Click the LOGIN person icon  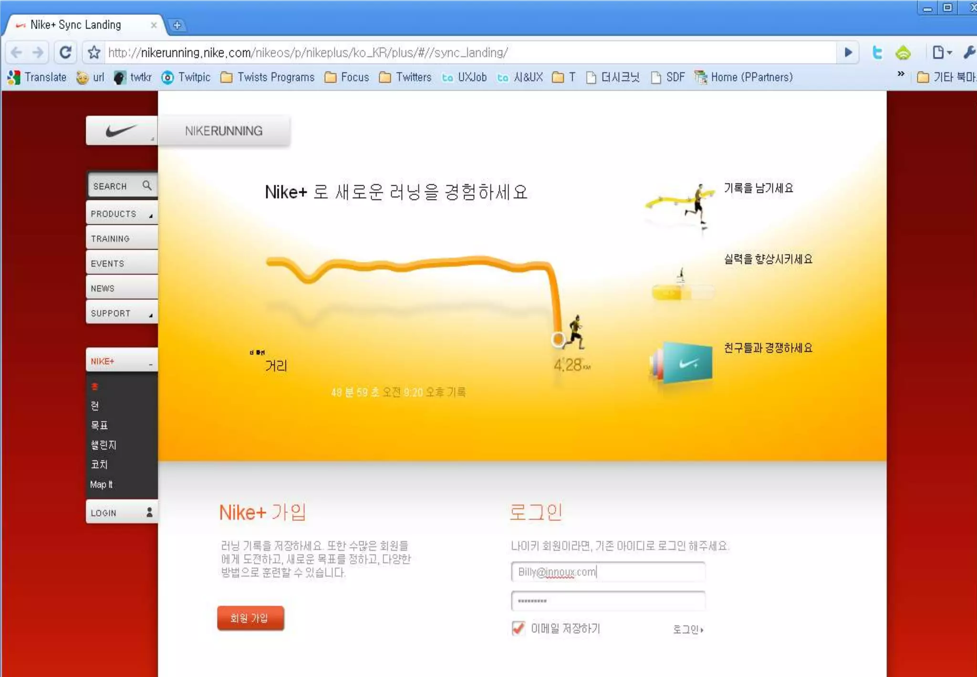click(149, 512)
